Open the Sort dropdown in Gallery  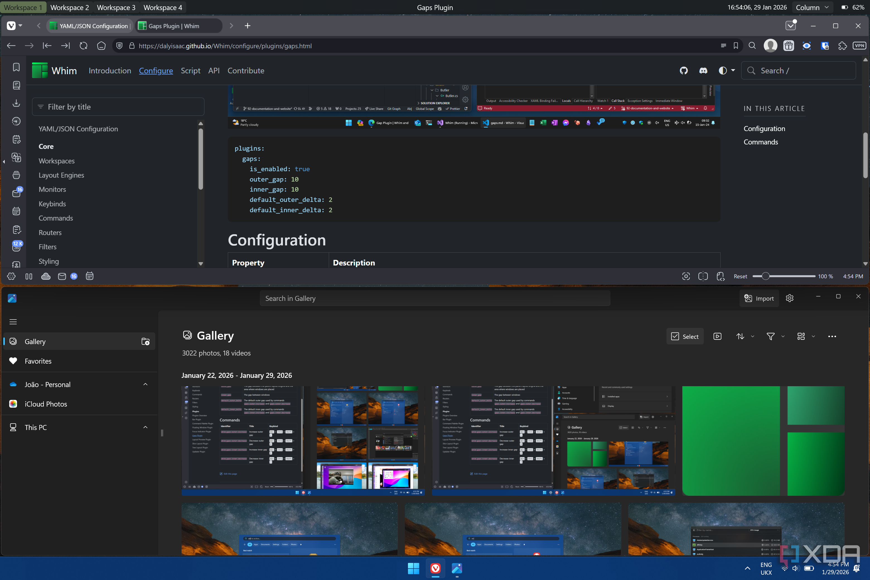click(745, 336)
